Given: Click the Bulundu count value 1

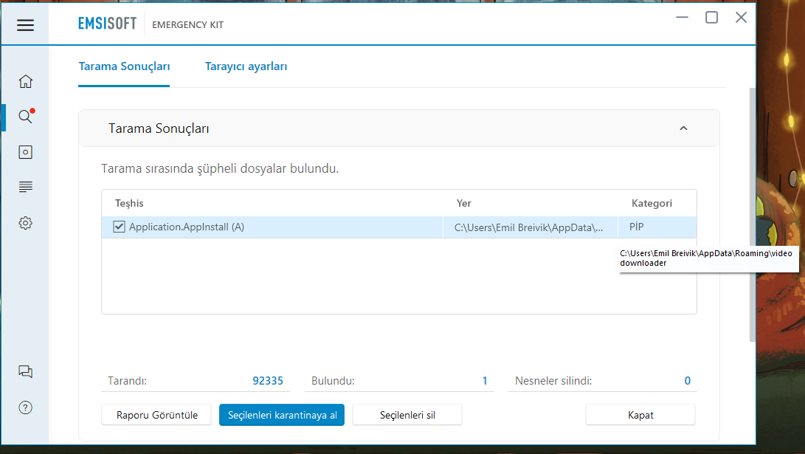Looking at the screenshot, I should pos(485,381).
